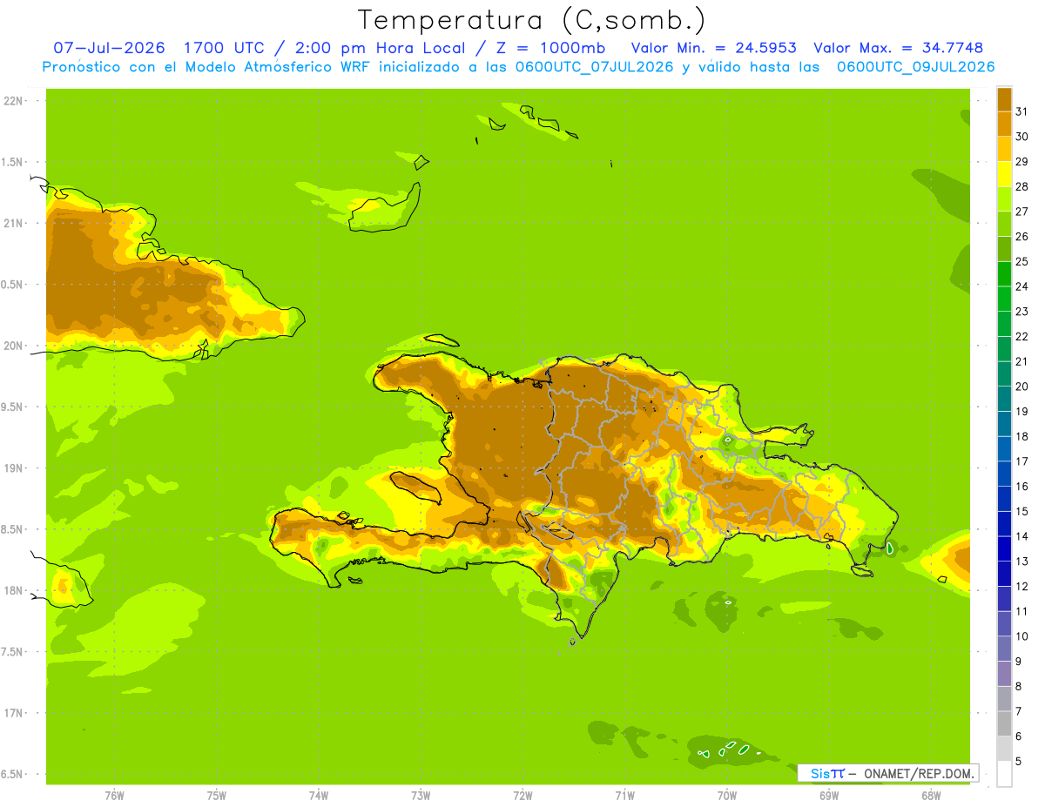Click the colorbar value label "31"
Image resolution: width=1045 pixels, height=807 pixels.
(x=1022, y=111)
